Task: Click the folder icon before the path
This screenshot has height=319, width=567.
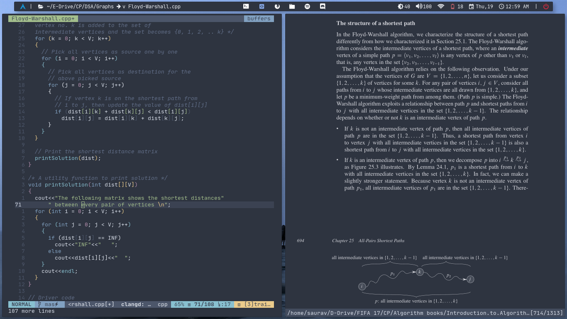Action: click(40, 6)
